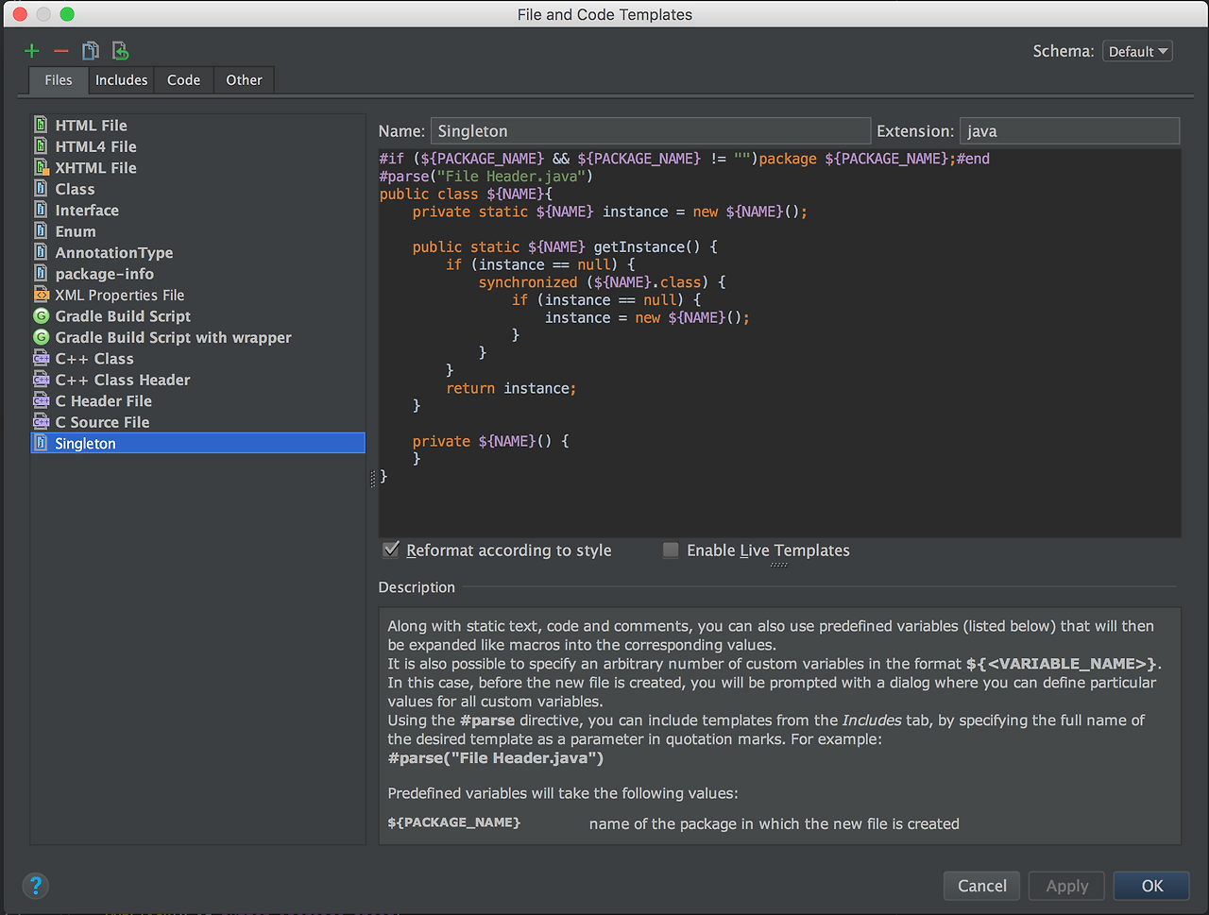Select the C++ Class template icon
1209x915 pixels.
point(41,359)
